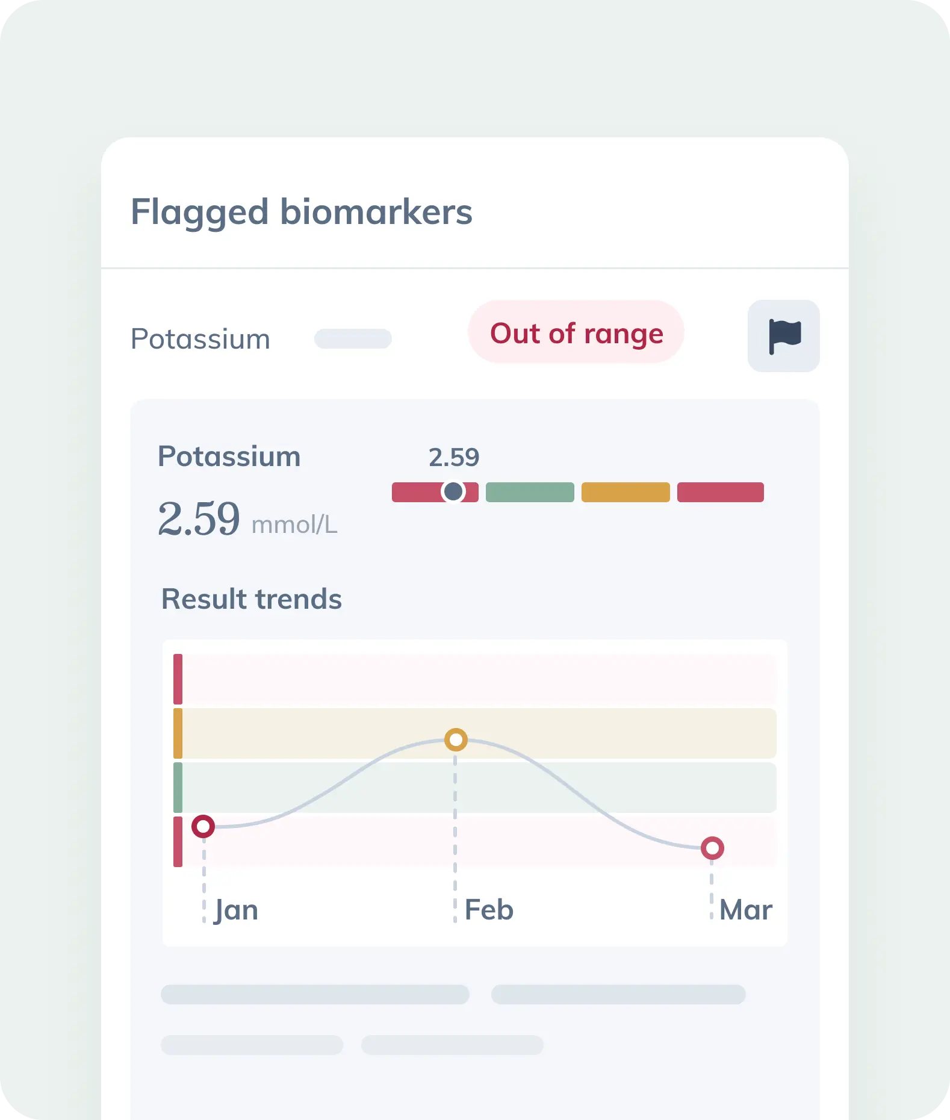This screenshot has width=950, height=1120.
Task: Select the January data point on the chart
Action: tap(203, 826)
